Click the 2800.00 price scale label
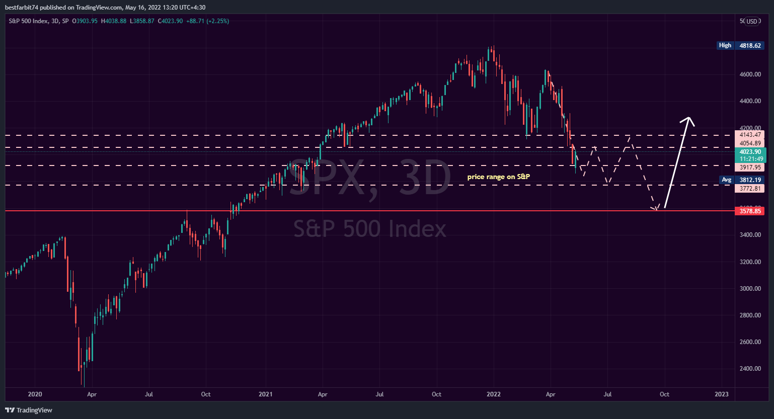The height and width of the screenshot is (419, 774). click(x=750, y=315)
